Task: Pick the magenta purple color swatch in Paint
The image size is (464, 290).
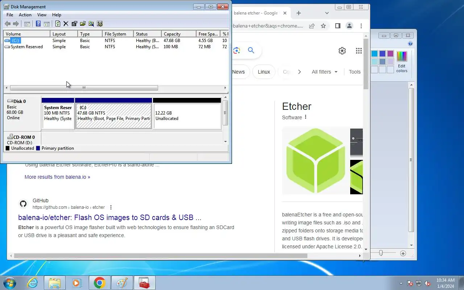Action: [390, 54]
